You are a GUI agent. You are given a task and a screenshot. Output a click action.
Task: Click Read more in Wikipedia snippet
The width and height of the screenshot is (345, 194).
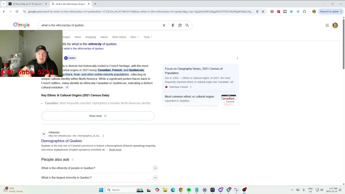tap(115, 150)
